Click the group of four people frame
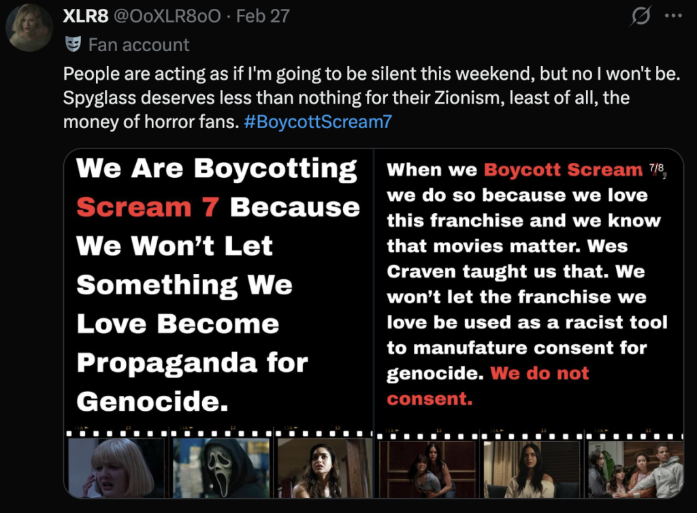Image resolution: width=697 pixels, height=513 pixels. click(x=636, y=469)
